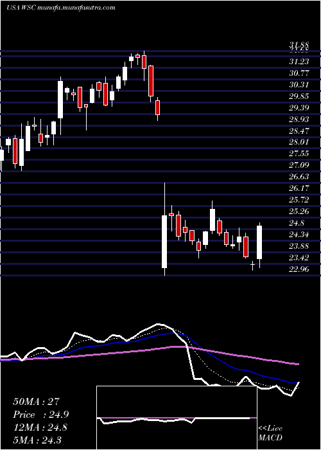Click the 30.31 price axis label
This screenshot has height=450, width=321.
click(x=299, y=85)
